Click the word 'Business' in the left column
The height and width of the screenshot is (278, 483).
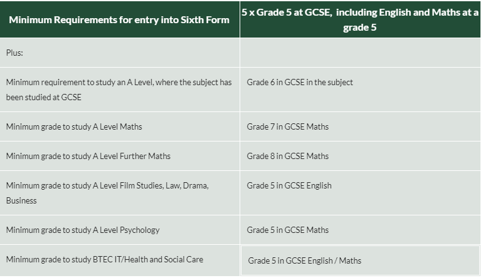(21, 200)
